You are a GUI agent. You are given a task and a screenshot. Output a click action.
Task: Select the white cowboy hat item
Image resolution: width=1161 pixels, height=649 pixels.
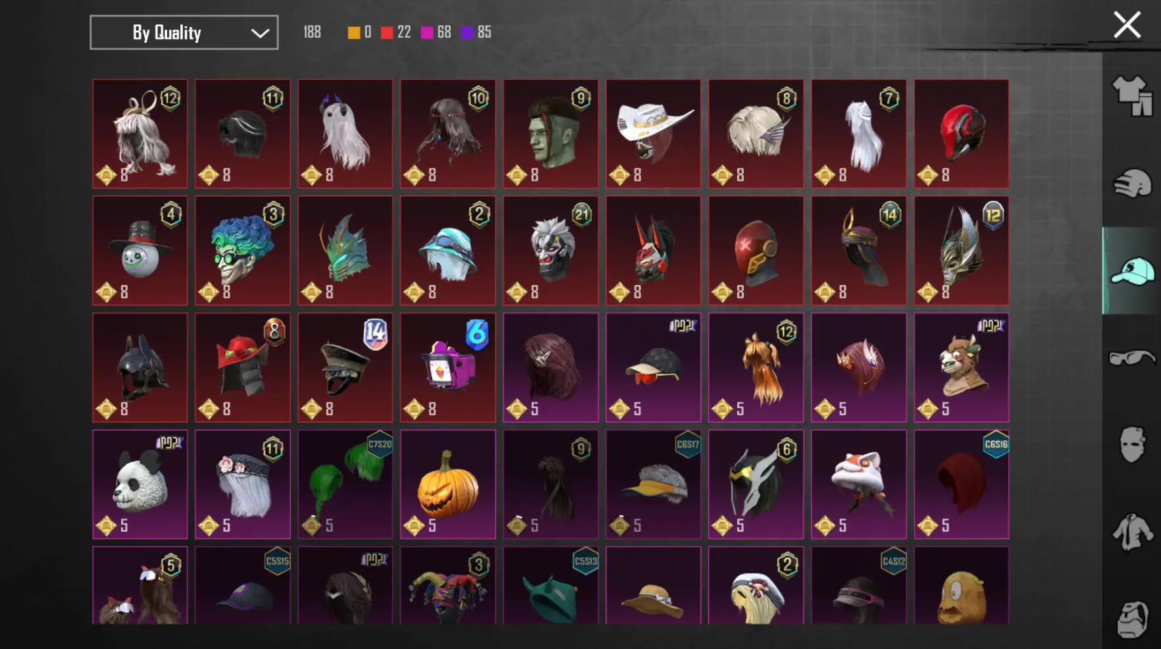tap(653, 134)
